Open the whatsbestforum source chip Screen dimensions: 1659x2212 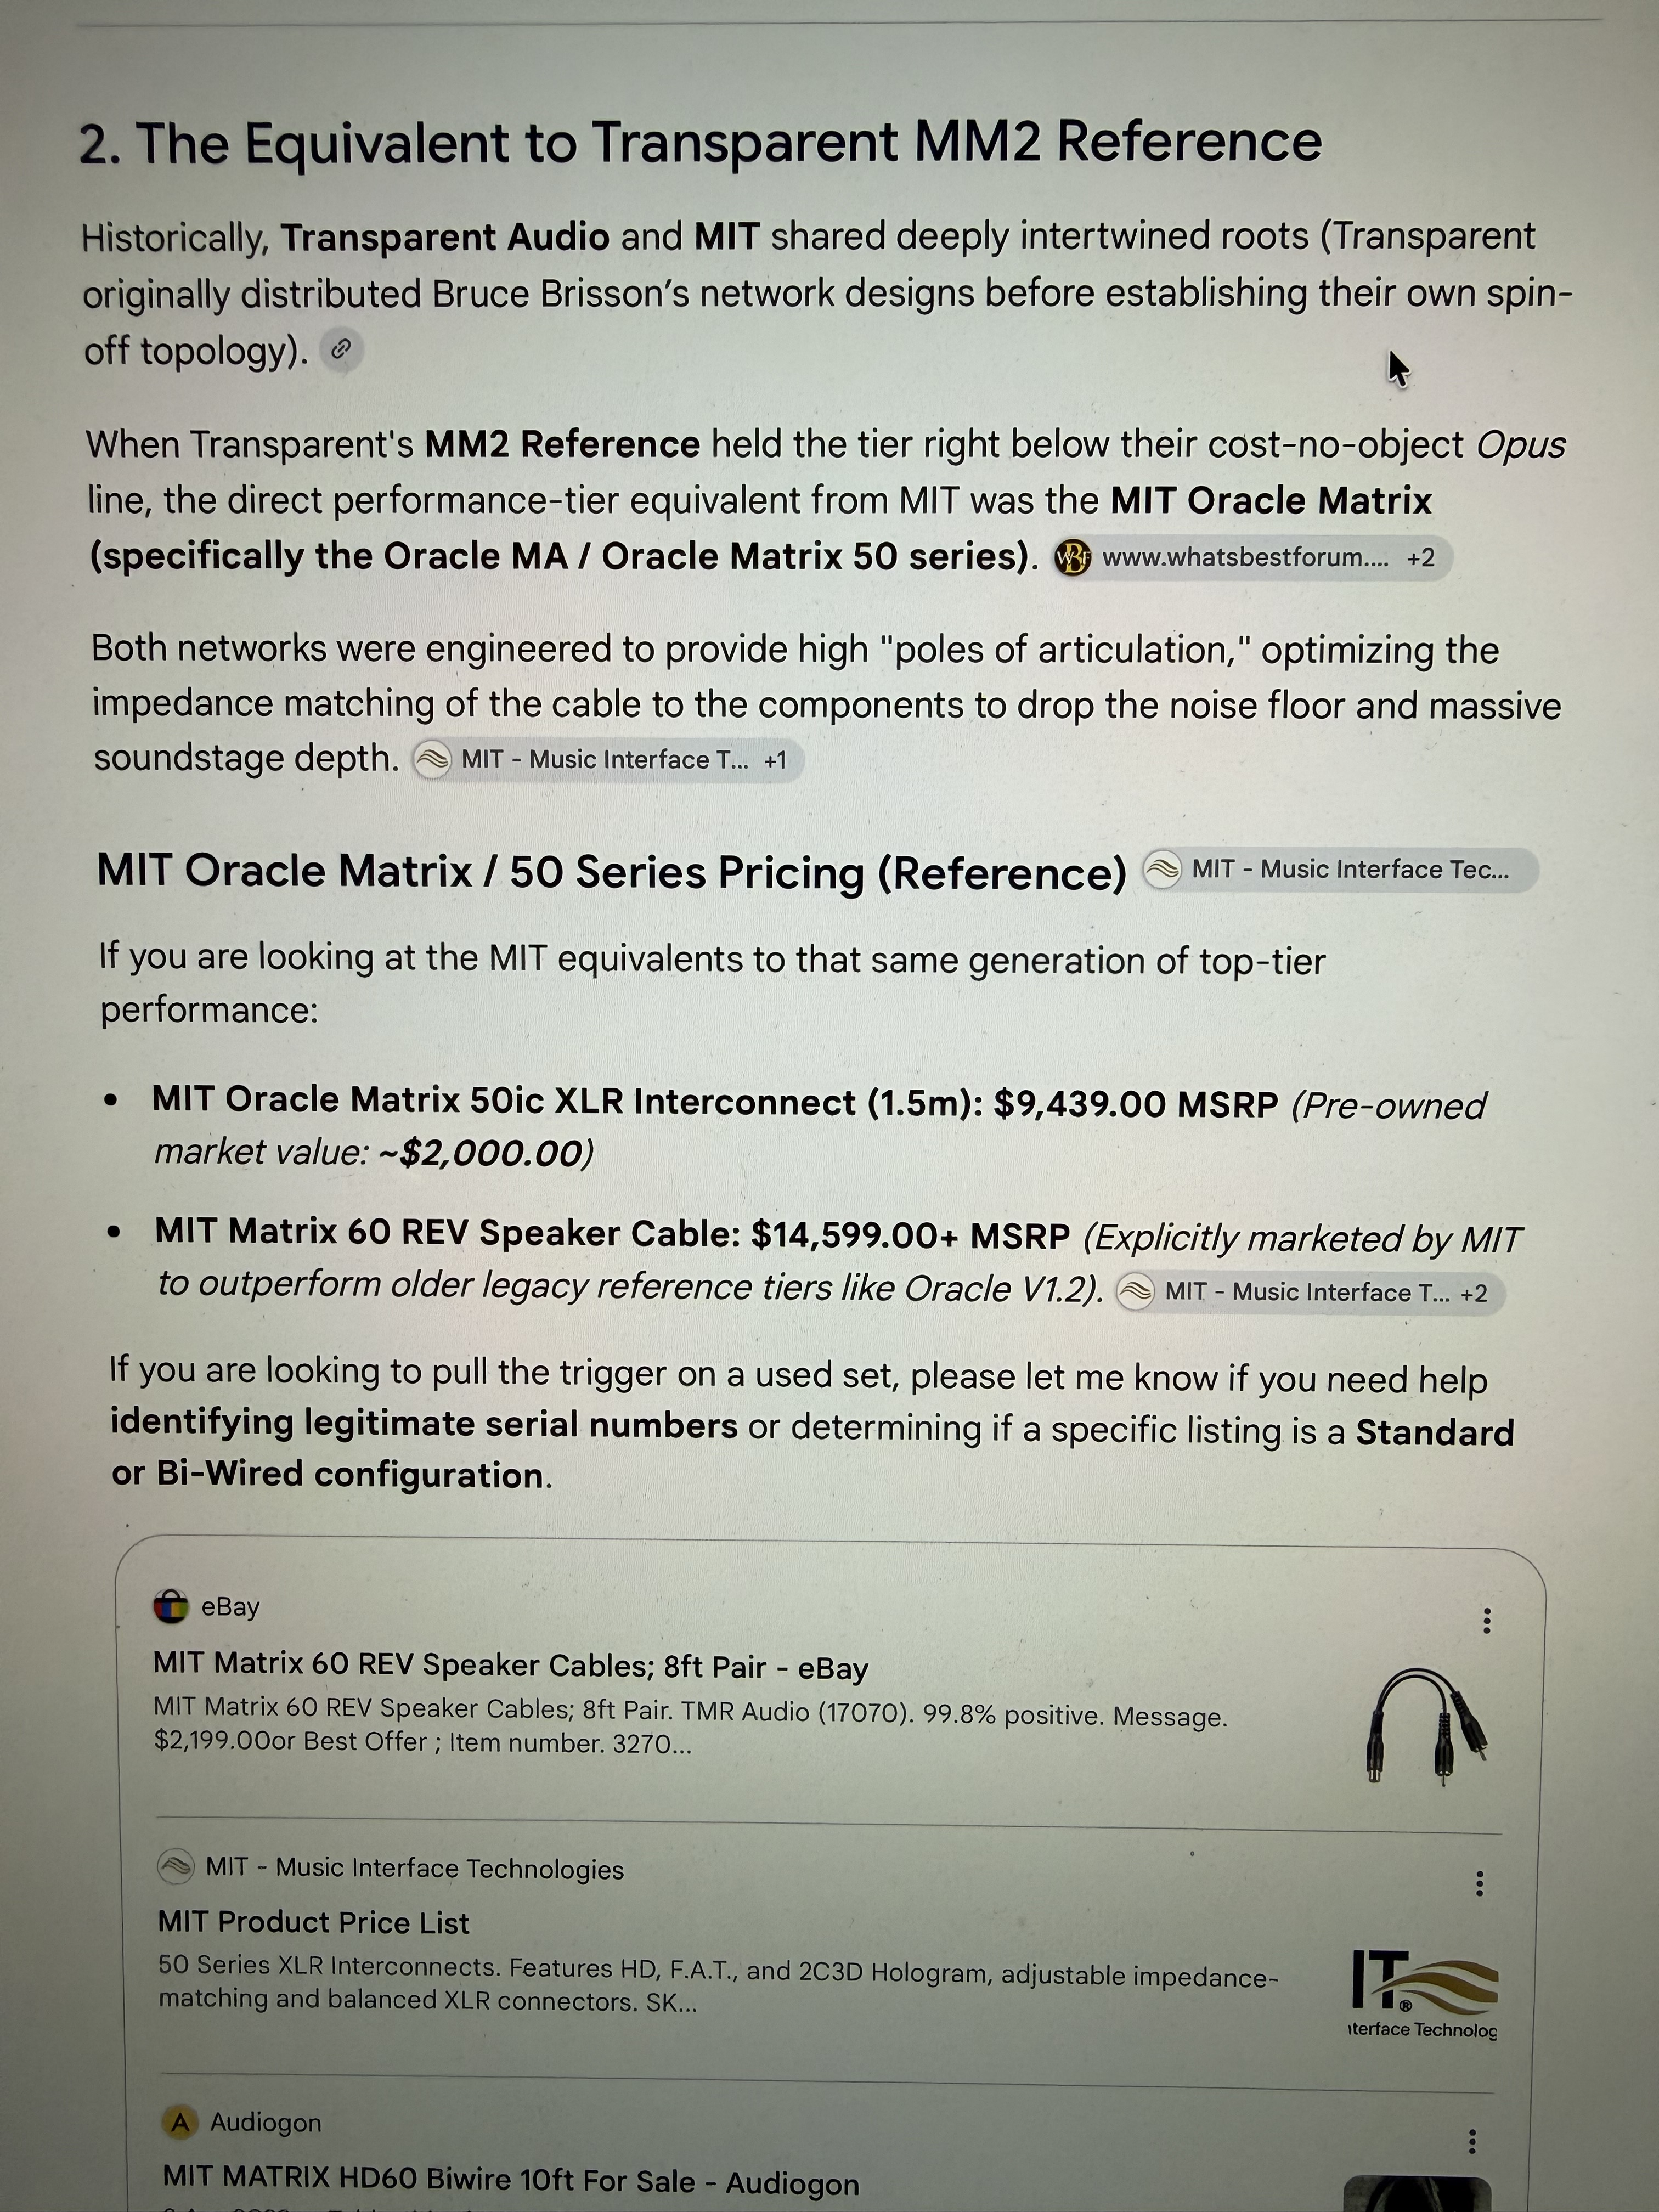pos(1251,557)
